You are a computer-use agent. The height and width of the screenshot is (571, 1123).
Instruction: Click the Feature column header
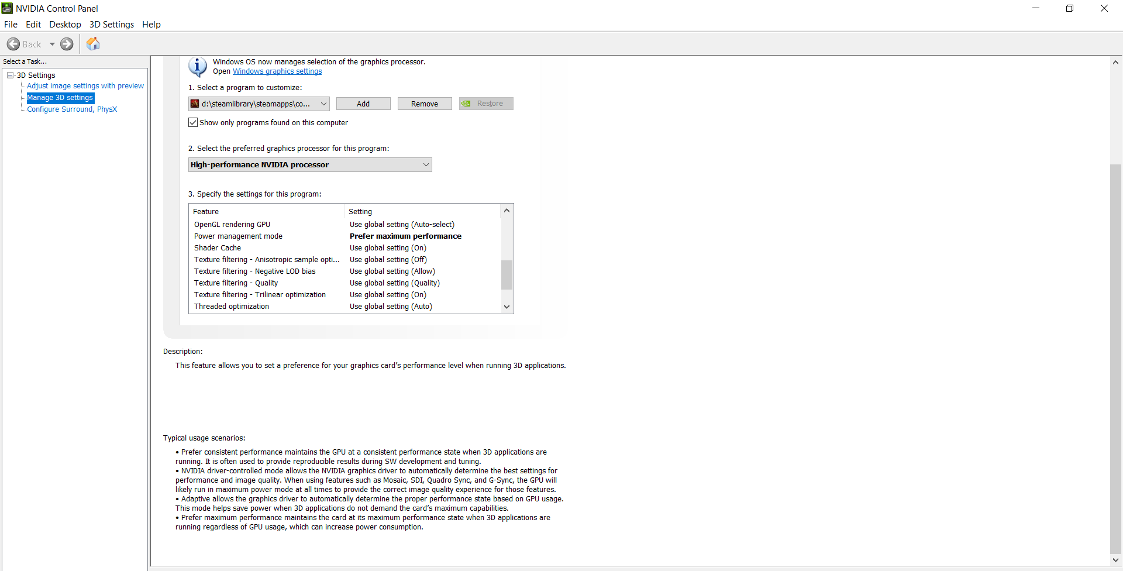pos(267,212)
